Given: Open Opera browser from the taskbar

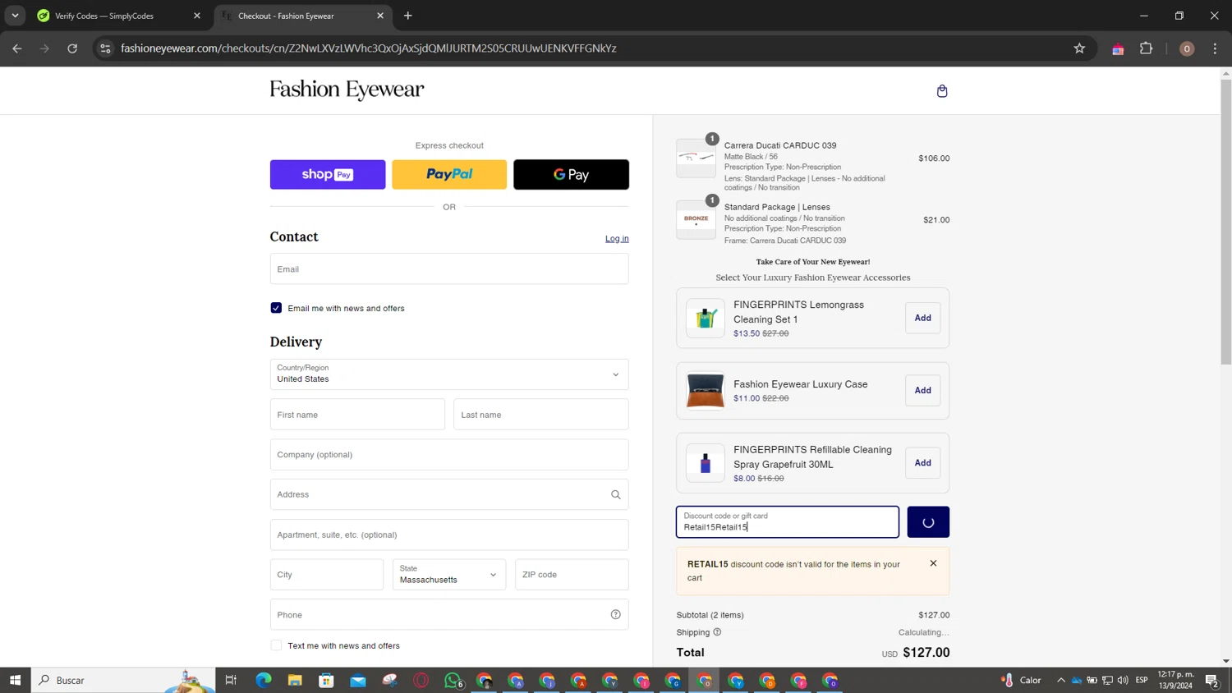Looking at the screenshot, I should click(421, 680).
